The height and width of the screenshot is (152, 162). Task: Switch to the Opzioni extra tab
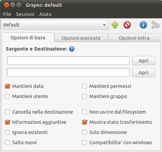134,38
